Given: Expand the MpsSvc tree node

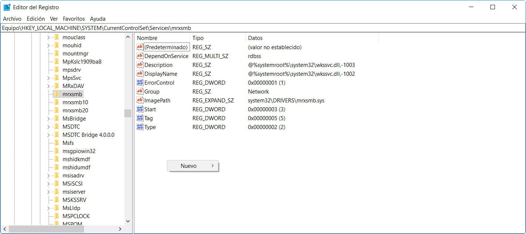Looking at the screenshot, I should coord(48,78).
